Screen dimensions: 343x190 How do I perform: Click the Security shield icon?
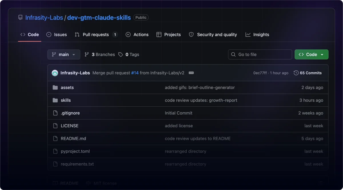[191, 35]
